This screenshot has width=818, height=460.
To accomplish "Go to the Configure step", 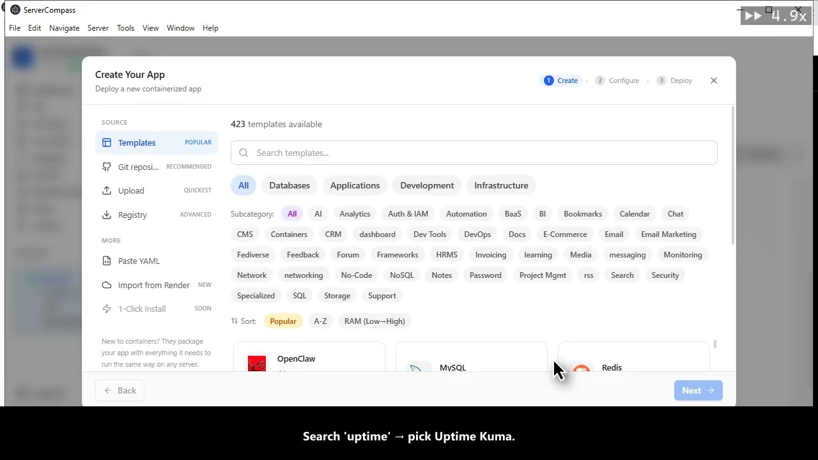I will coord(617,80).
